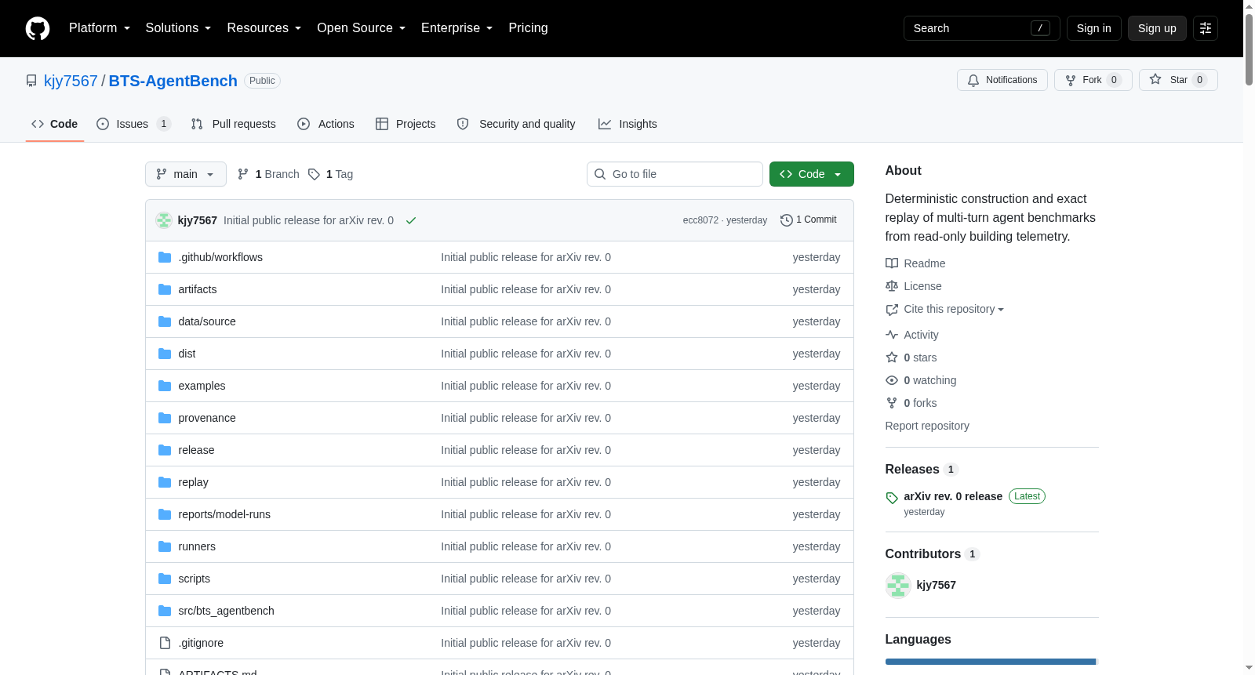This screenshot has height=675, width=1255.
Task: View the 1 Tag link
Action: click(330, 174)
